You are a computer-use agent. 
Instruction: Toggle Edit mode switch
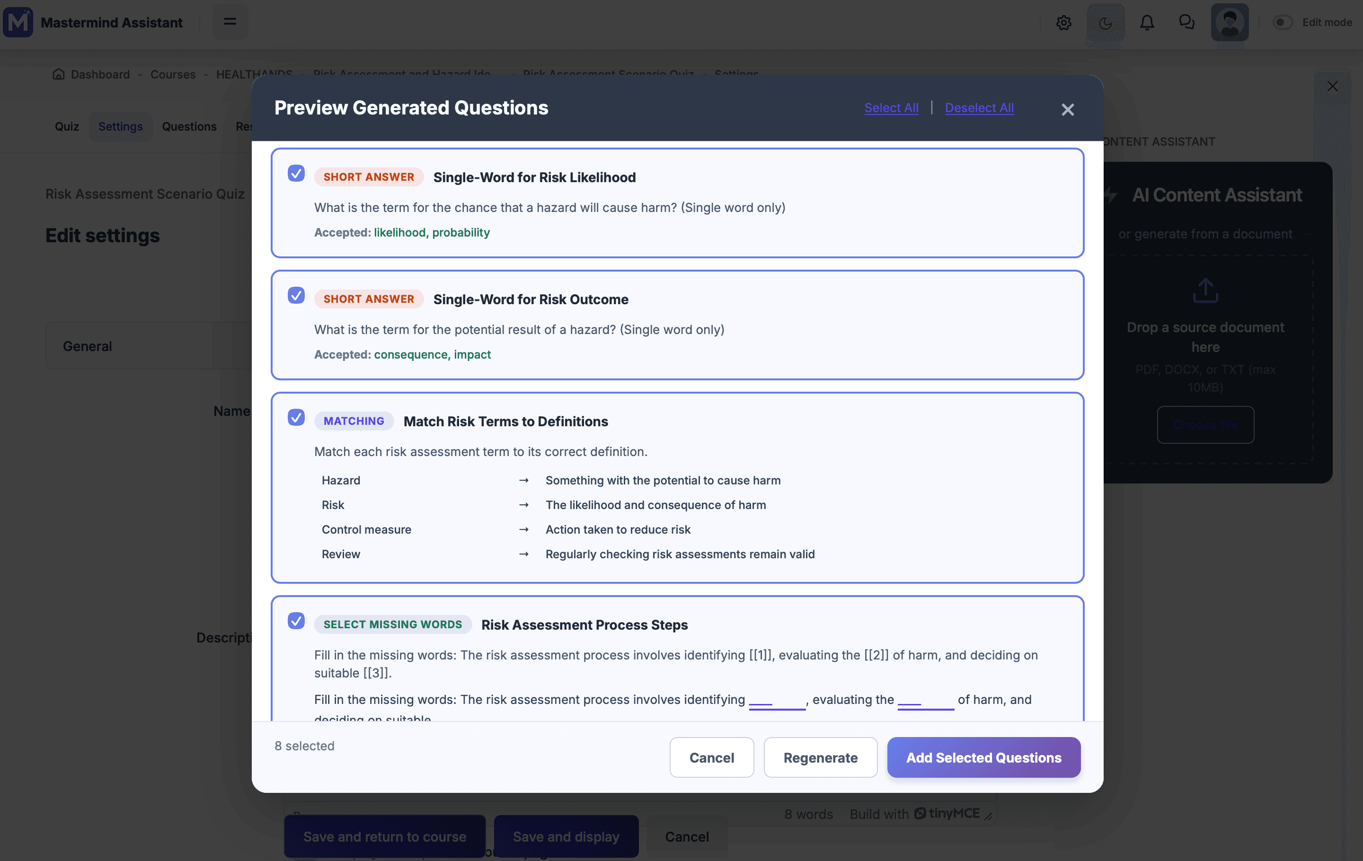tap(1282, 23)
